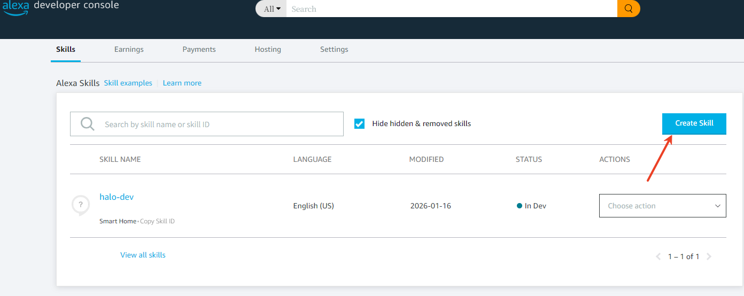
Task: Click the SKILL NAME column header
Action: click(120, 159)
